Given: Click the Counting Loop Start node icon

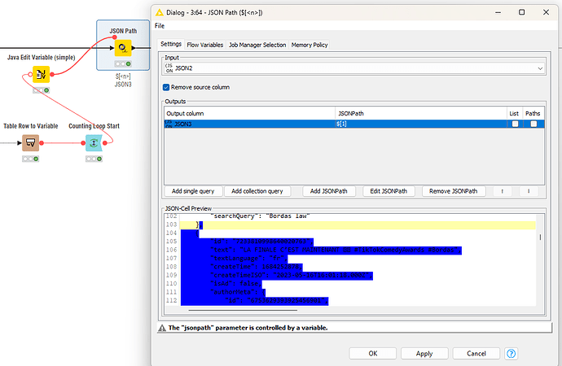Looking at the screenshot, I should tap(94, 143).
